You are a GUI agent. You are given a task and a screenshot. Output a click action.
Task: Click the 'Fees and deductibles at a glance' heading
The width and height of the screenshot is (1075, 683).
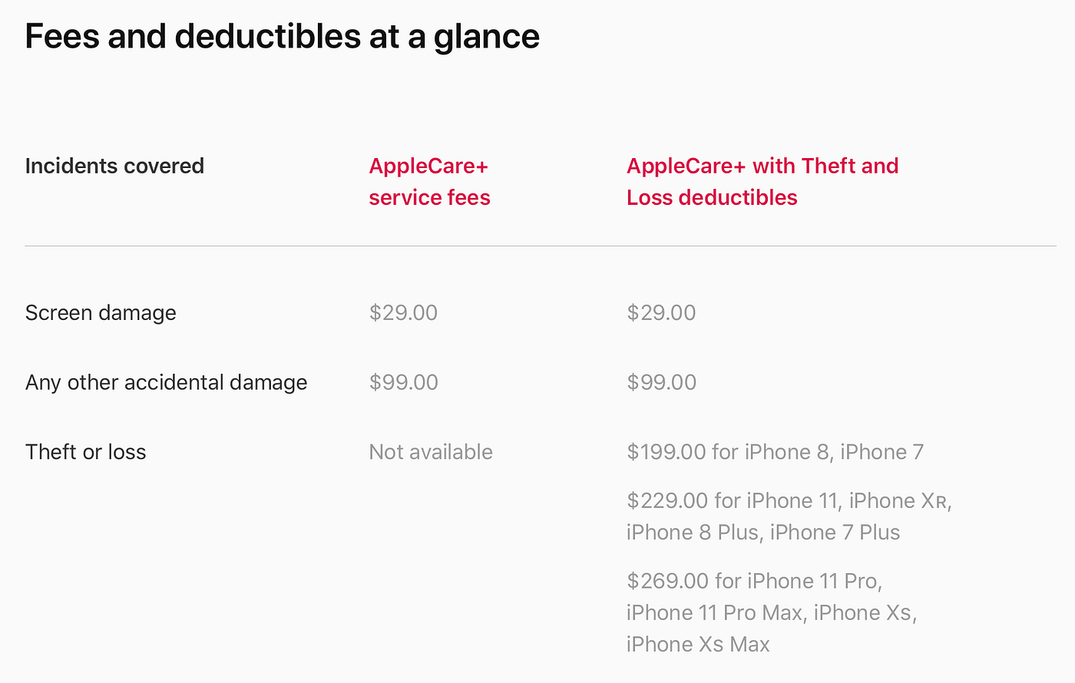(x=282, y=36)
